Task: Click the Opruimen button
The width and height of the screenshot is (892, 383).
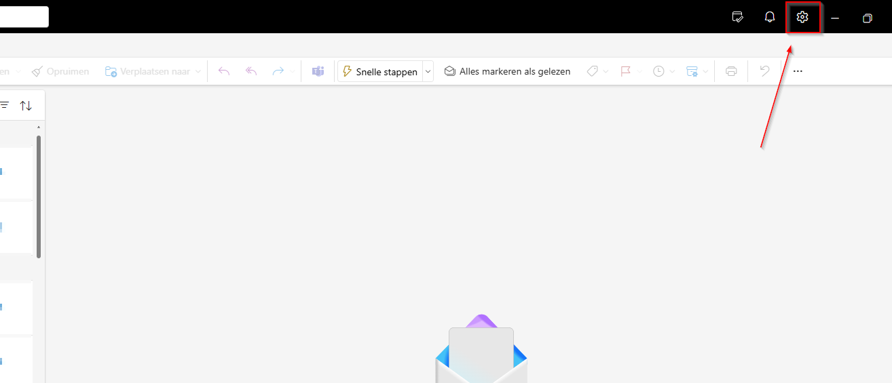Action: tap(60, 71)
